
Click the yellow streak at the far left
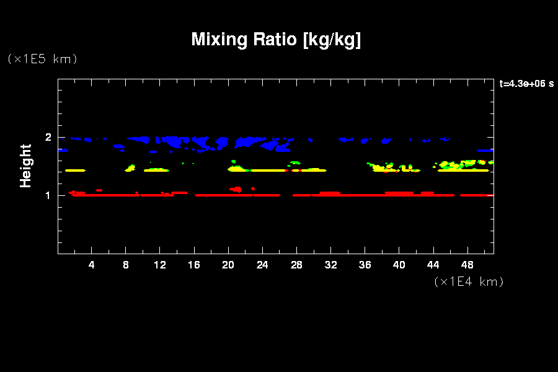74,170
